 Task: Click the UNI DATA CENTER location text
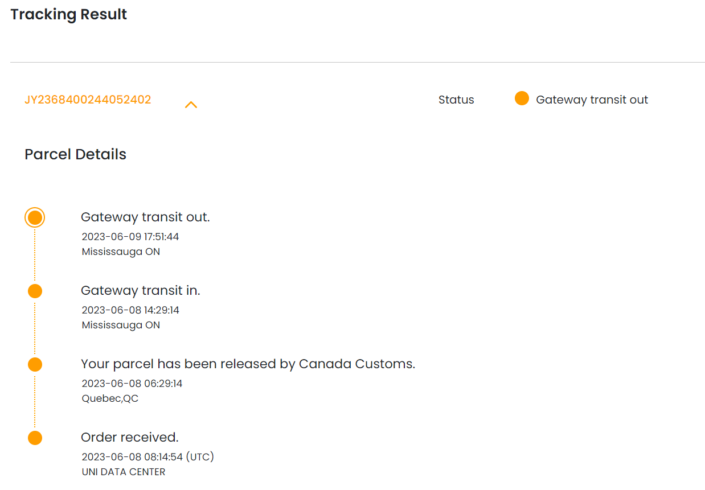click(x=124, y=472)
